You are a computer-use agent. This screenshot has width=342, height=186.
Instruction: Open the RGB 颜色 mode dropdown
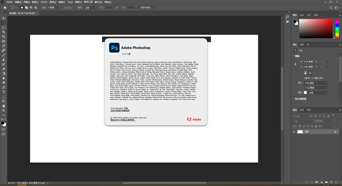click(316, 83)
